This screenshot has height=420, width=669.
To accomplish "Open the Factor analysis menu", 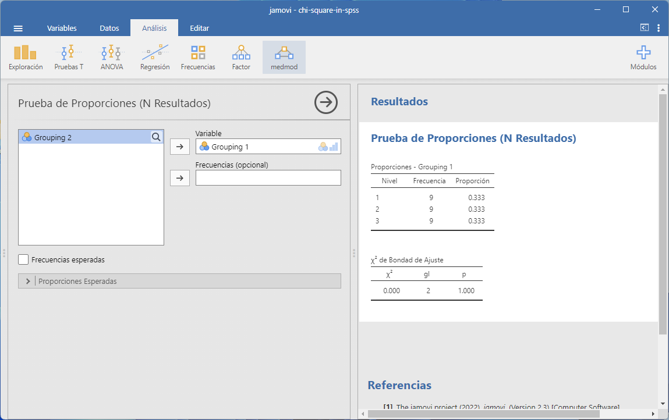I will 241,58.
